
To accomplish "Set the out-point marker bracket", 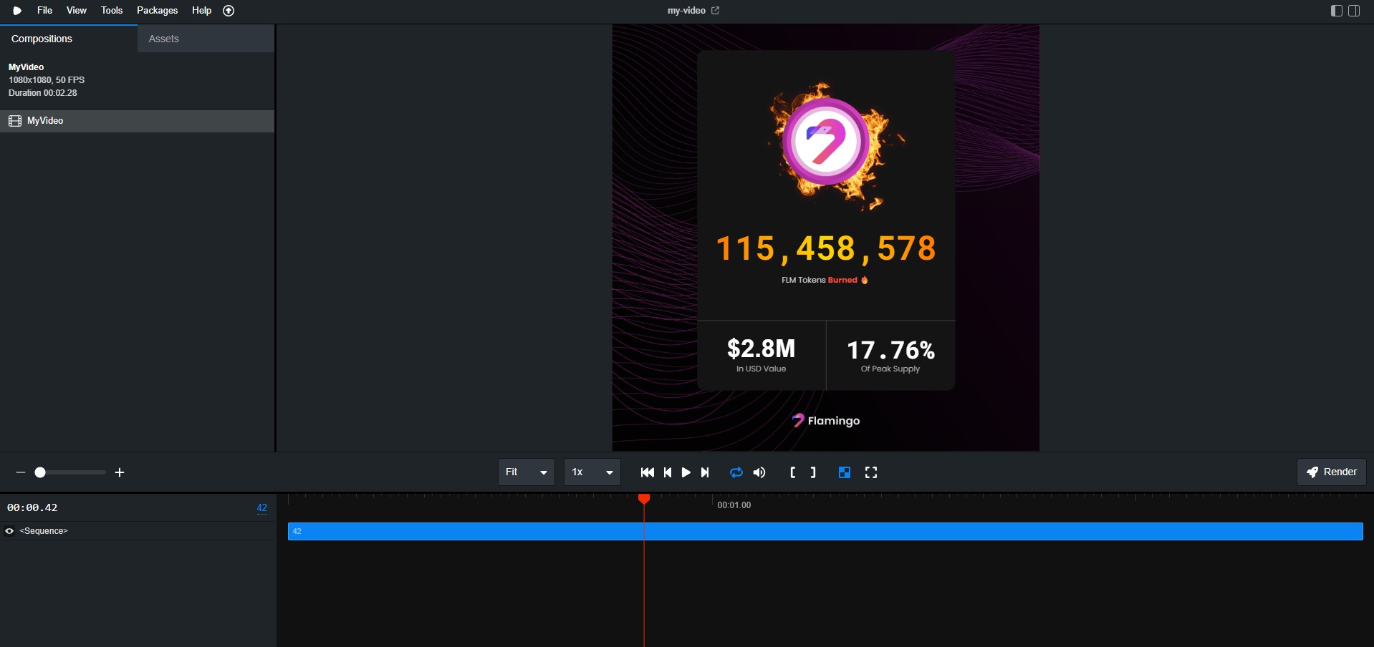I will [813, 472].
